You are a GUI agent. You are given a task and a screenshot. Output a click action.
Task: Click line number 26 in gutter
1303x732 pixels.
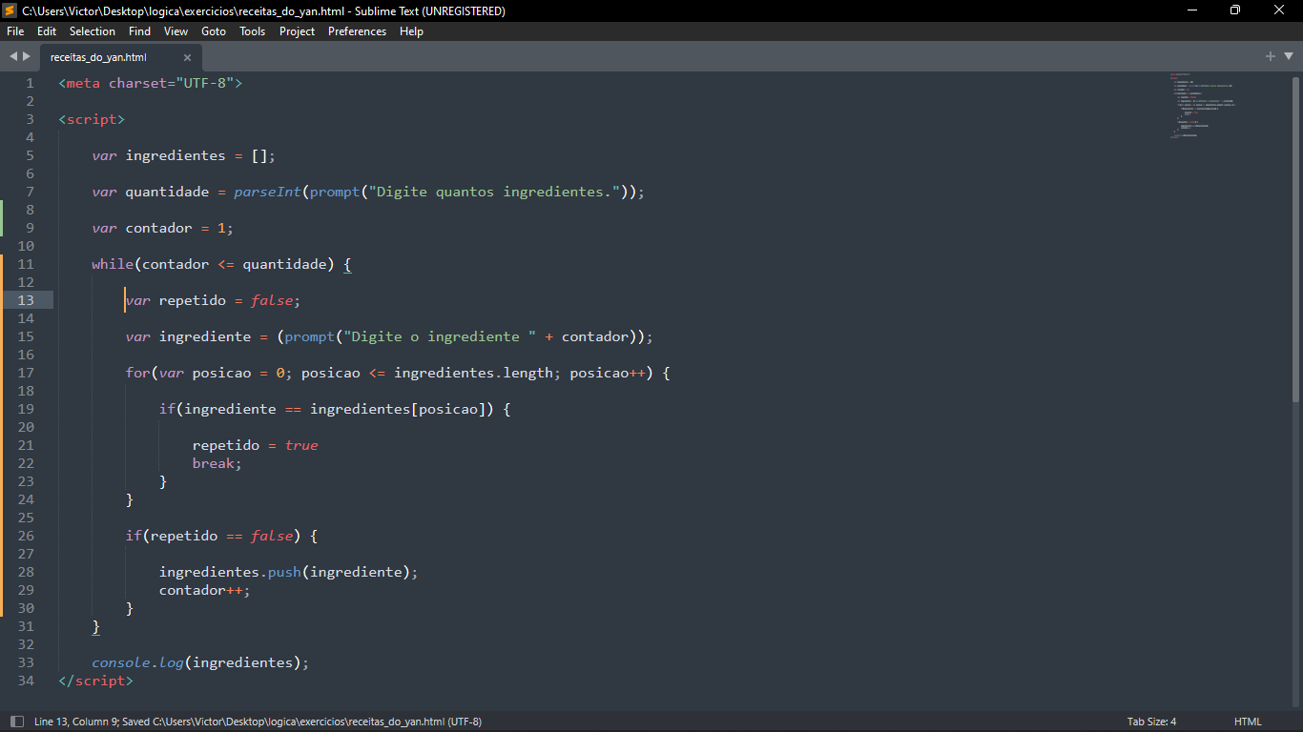(x=25, y=536)
